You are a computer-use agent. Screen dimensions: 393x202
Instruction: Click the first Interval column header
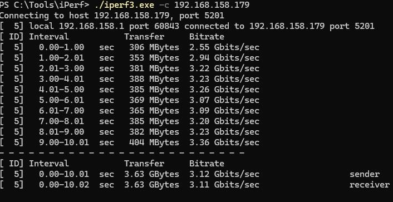click(49, 37)
